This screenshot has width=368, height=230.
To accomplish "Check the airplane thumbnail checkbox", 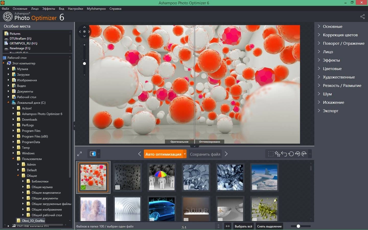I will [x=255, y=188].
